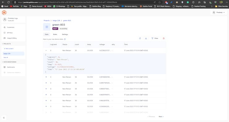Click the temp column header

click(89, 44)
